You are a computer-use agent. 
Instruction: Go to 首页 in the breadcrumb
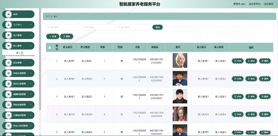click(48, 16)
